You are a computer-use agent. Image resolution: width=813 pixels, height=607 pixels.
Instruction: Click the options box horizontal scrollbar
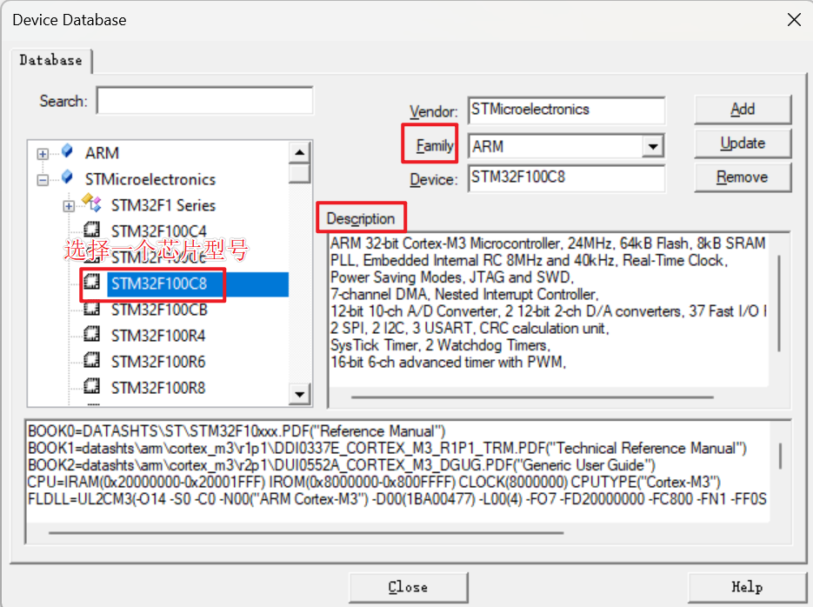(306, 532)
